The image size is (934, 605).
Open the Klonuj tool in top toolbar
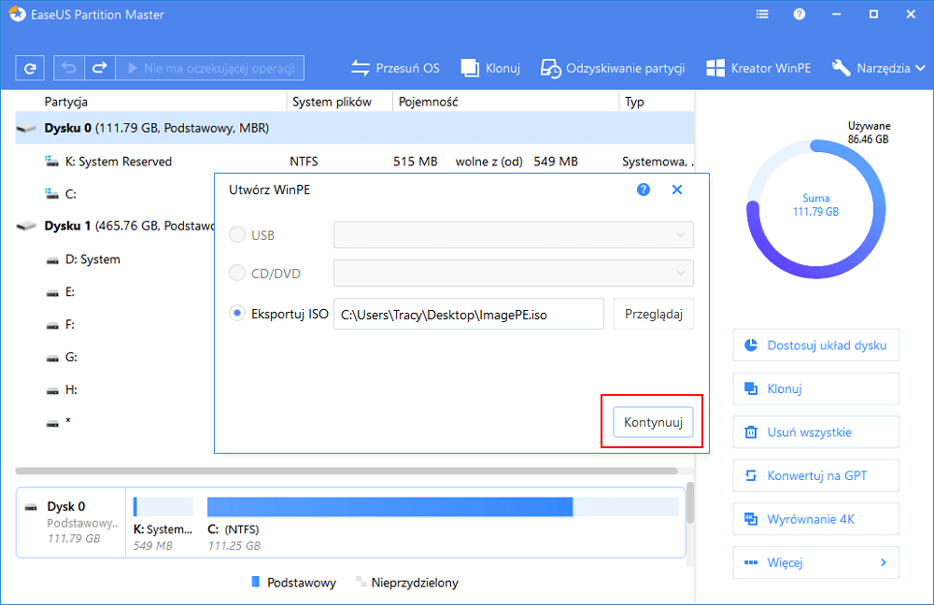[x=490, y=68]
